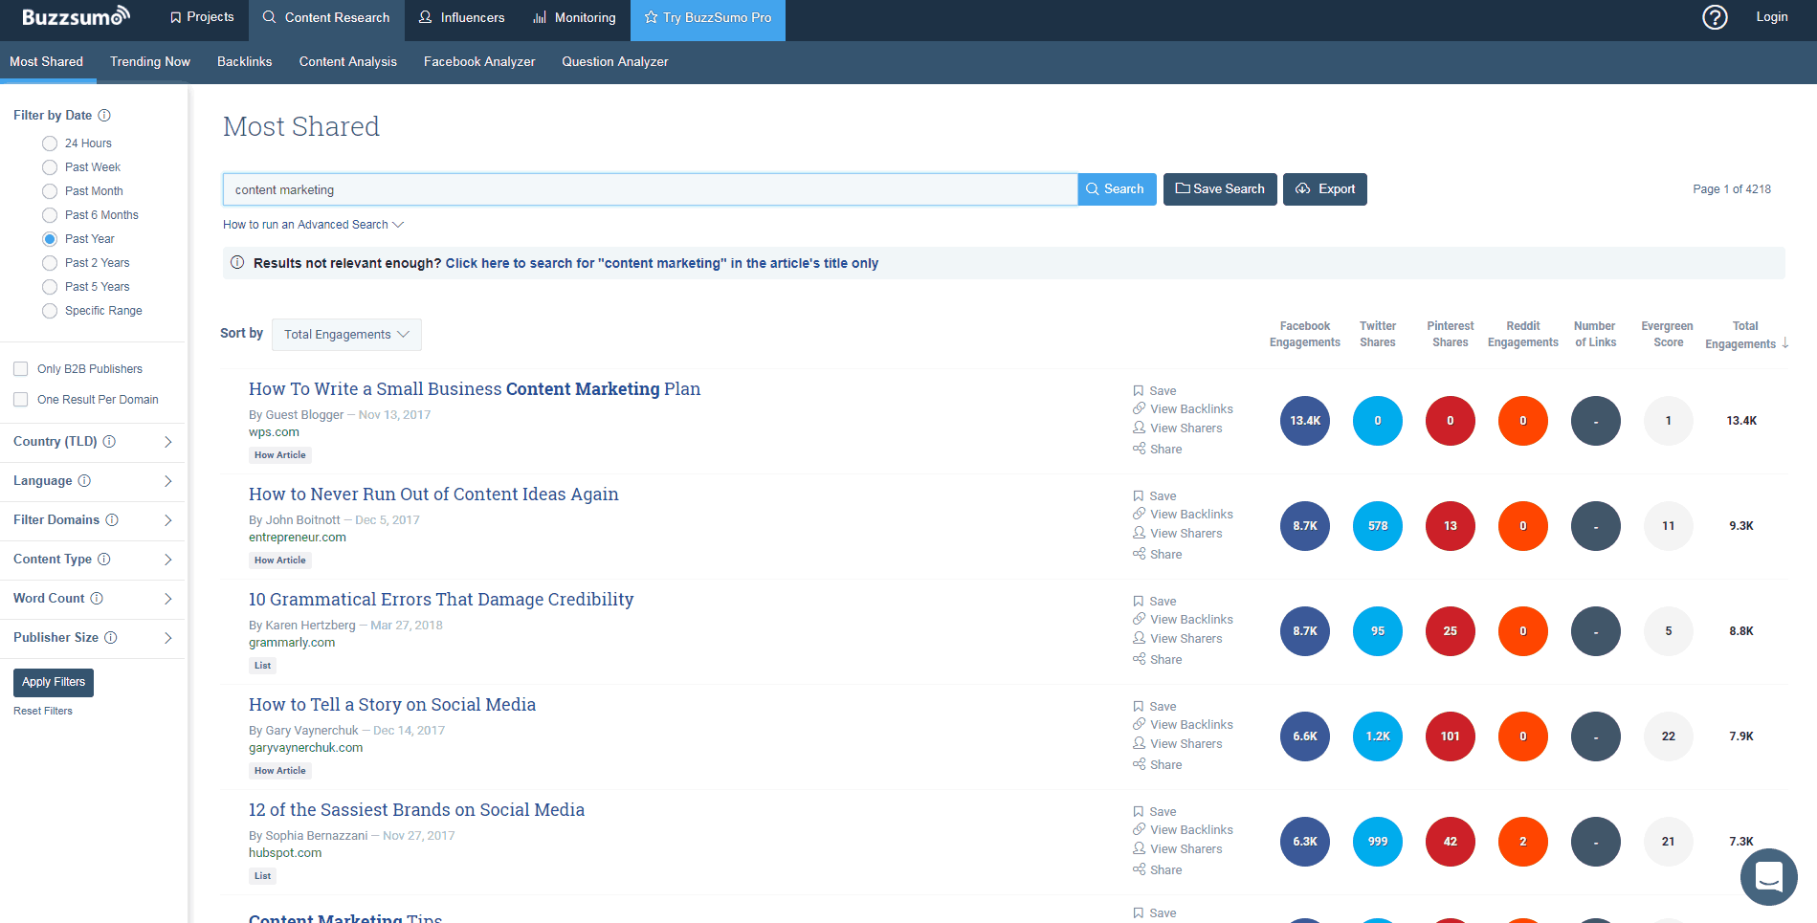View backlinks for Small Business Content Marketing Plan

tap(1184, 408)
